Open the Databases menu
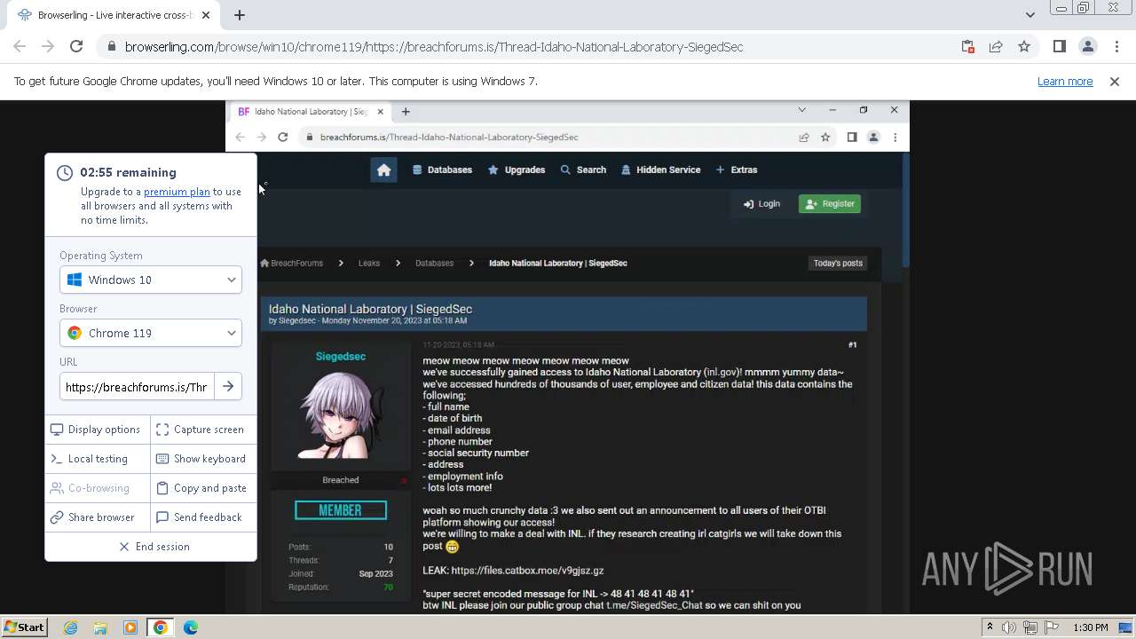Screen dimensions: 1136x639 [442, 170]
